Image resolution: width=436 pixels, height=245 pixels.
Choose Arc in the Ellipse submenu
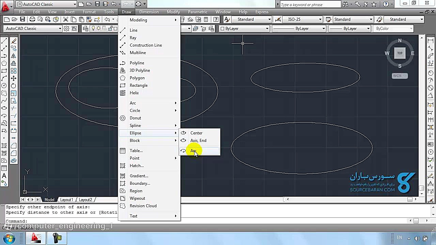tap(200, 151)
